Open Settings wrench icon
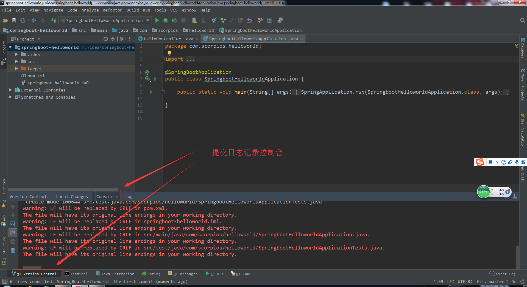This screenshot has height=287, width=527. pos(260,20)
